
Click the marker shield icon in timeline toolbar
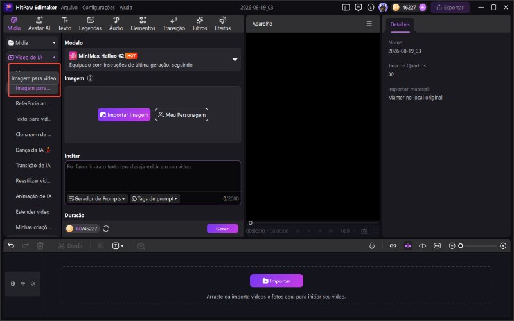pyautogui.click(x=101, y=246)
